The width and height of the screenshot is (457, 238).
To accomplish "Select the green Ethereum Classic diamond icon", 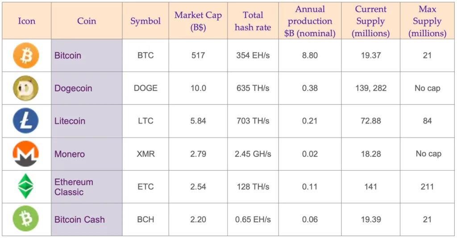I will (26, 187).
